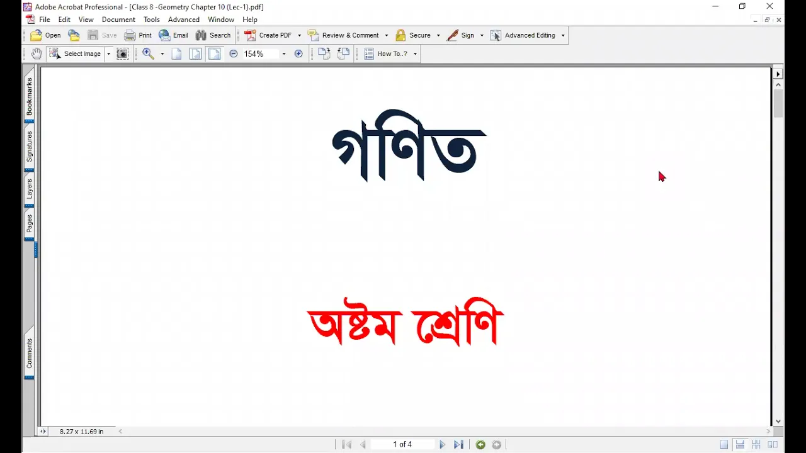Switch to Single Page layout
This screenshot has height=453, width=806.
pyautogui.click(x=724, y=445)
